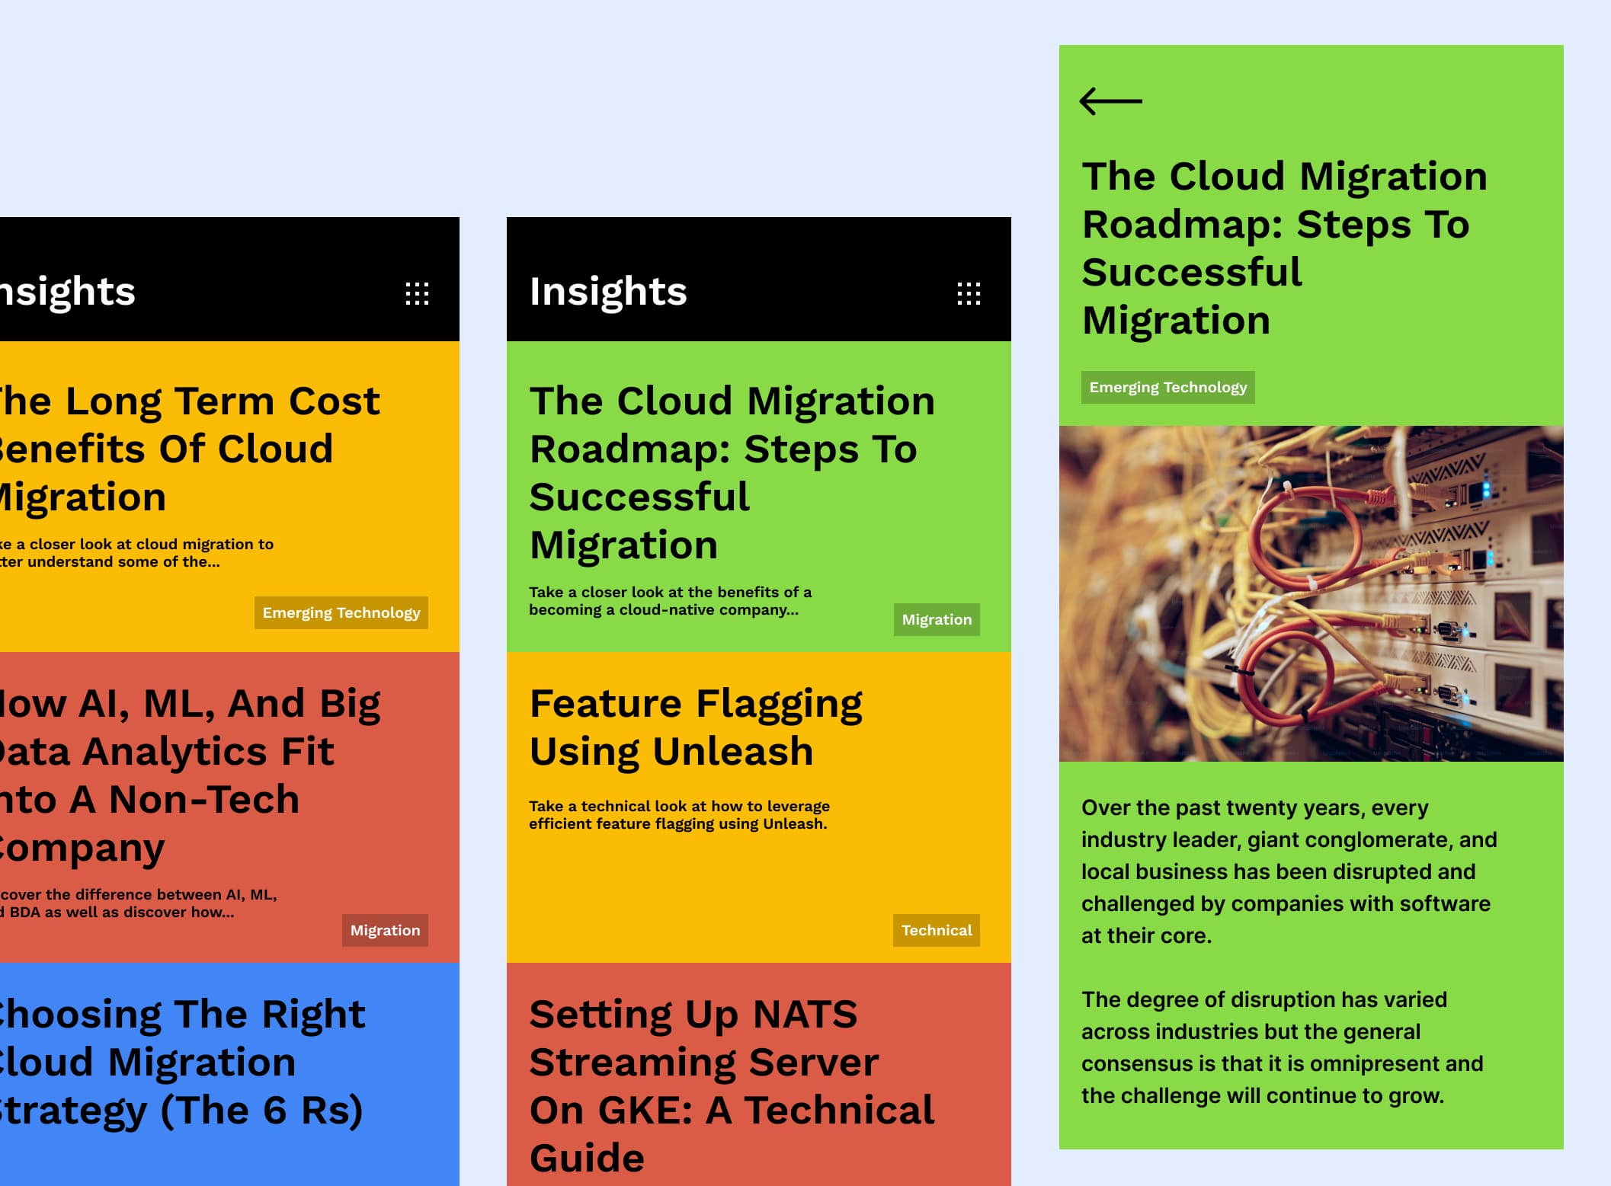The width and height of the screenshot is (1611, 1186).
Task: Click Emerging Technology tag on yellow card
Action: (x=341, y=612)
